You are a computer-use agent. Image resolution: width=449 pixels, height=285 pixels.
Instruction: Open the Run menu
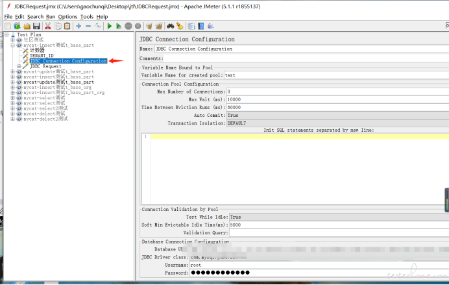[x=51, y=17]
